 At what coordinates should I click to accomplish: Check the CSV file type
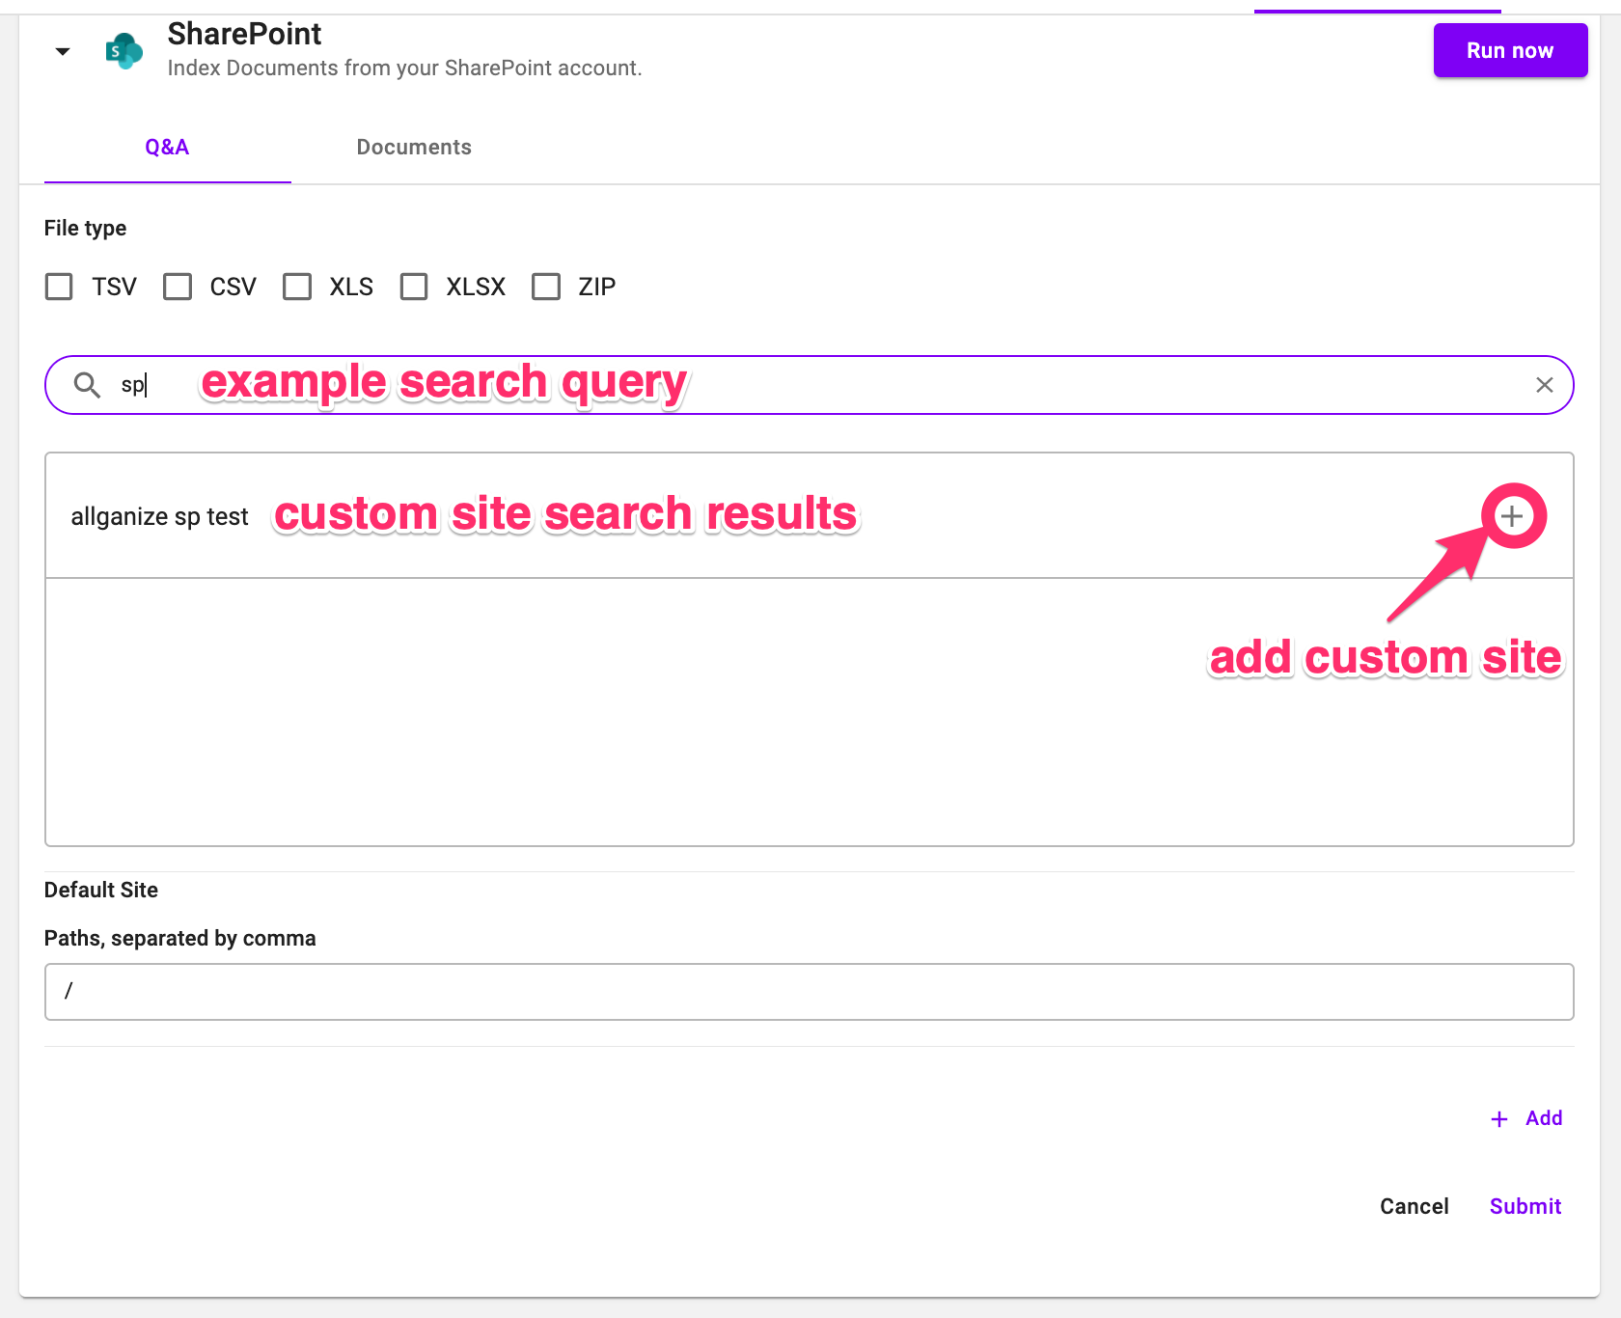coord(178,287)
